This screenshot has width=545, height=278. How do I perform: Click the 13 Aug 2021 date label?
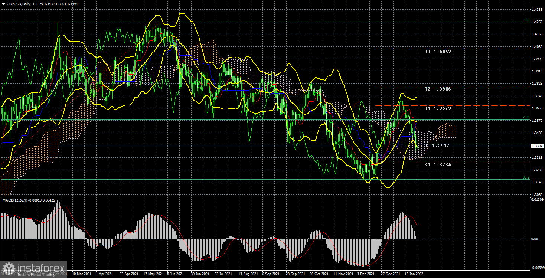[248, 274]
